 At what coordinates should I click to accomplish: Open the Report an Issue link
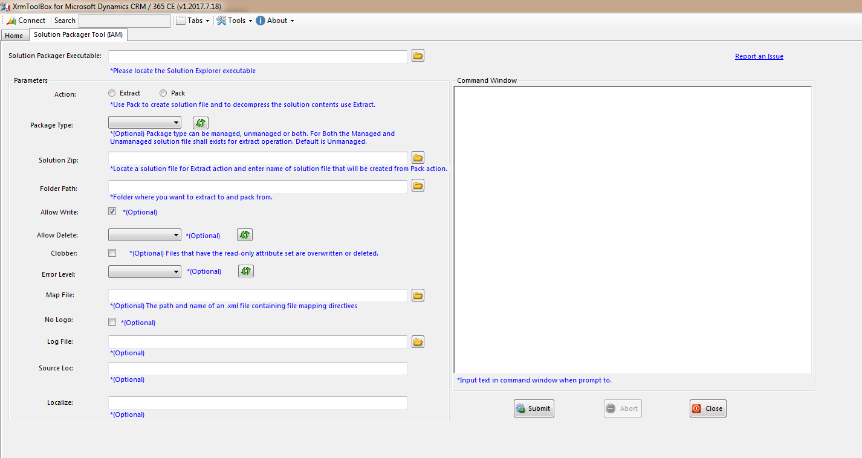pyautogui.click(x=759, y=56)
